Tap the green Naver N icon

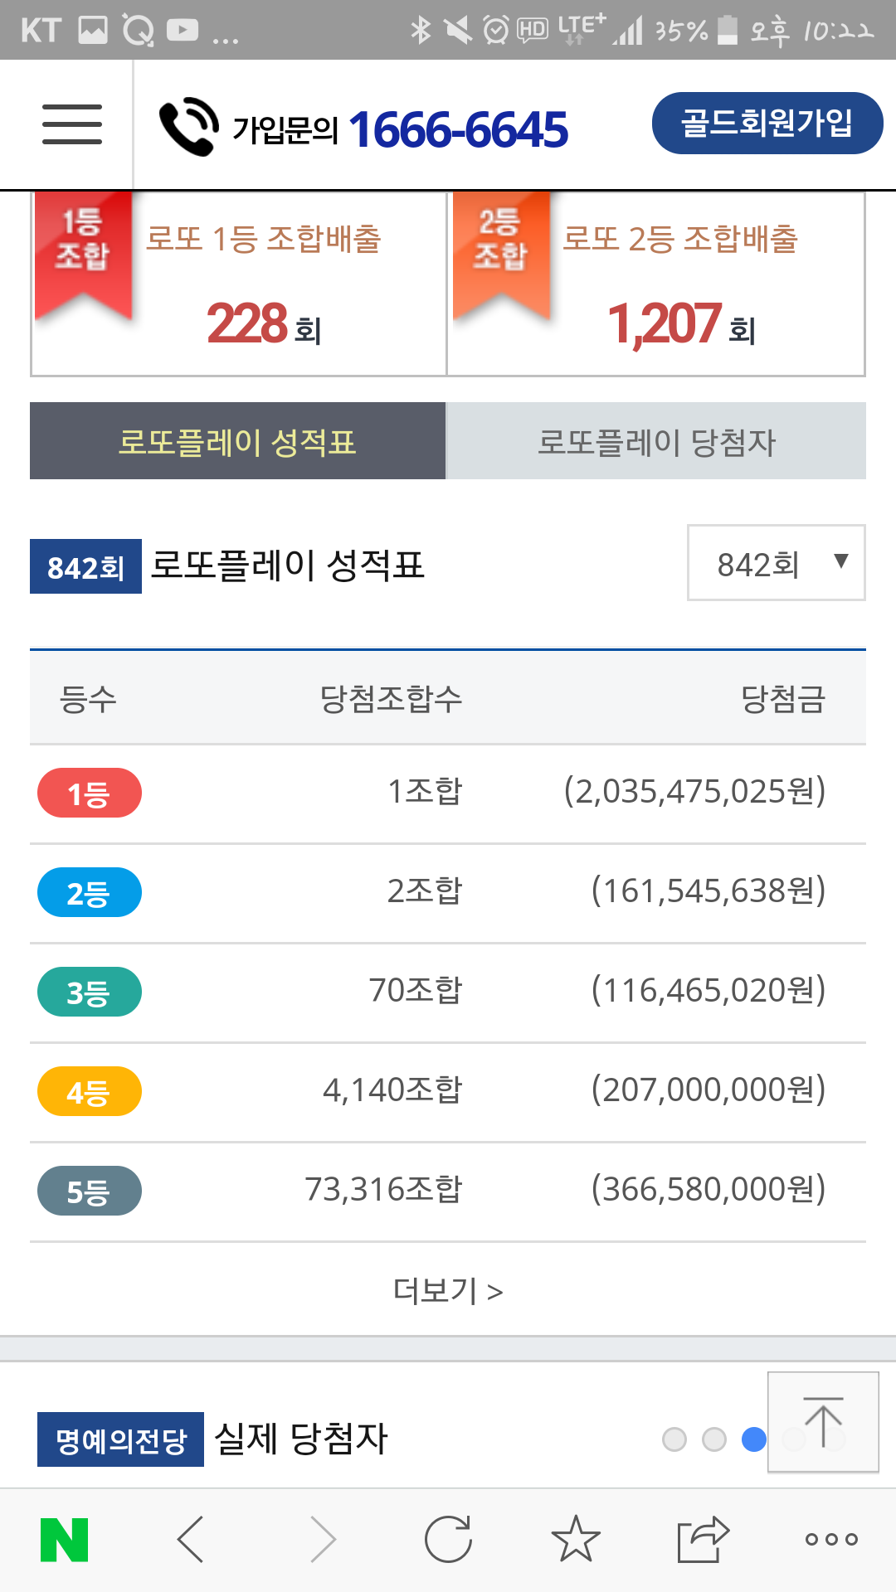(x=65, y=1540)
